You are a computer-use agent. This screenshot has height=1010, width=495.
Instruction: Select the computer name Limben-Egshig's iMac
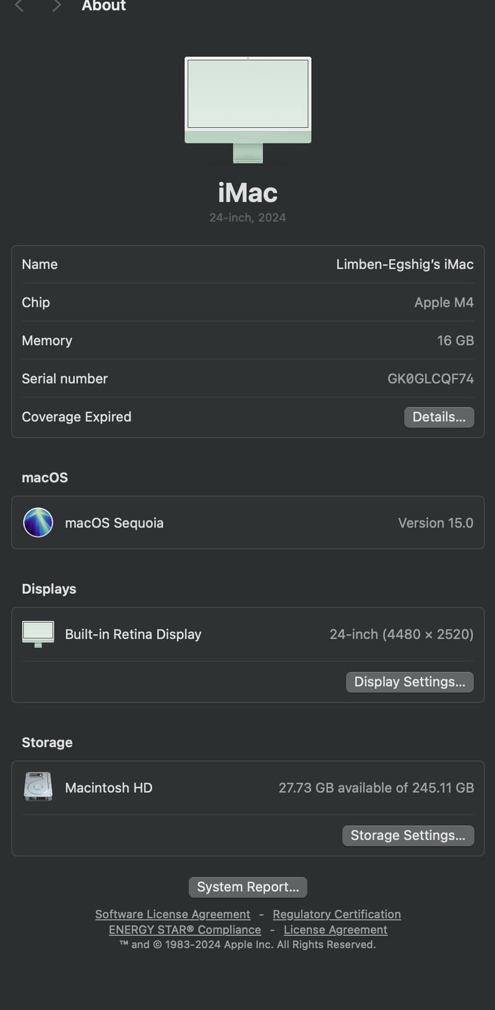click(405, 265)
